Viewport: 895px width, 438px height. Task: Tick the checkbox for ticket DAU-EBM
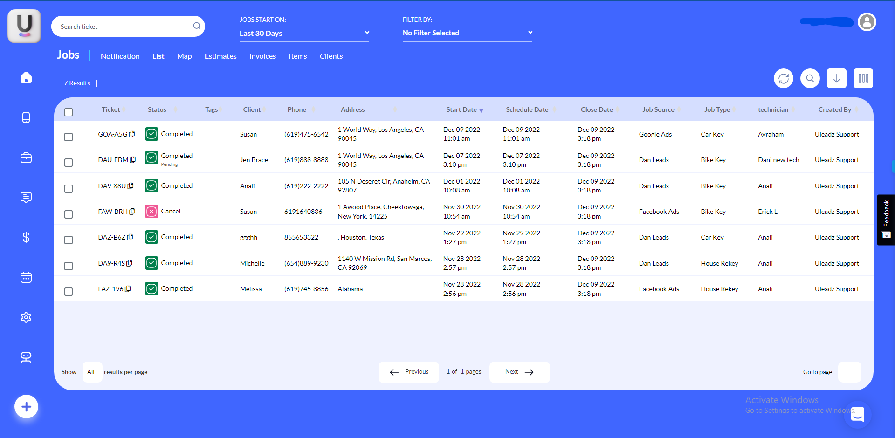pyautogui.click(x=69, y=163)
